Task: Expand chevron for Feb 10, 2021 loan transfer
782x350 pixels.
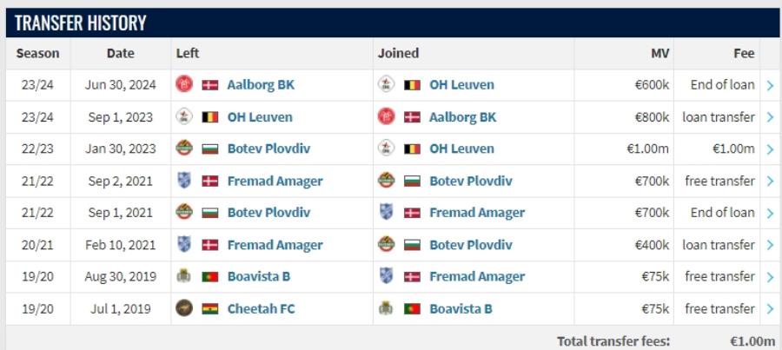Action: coord(770,245)
